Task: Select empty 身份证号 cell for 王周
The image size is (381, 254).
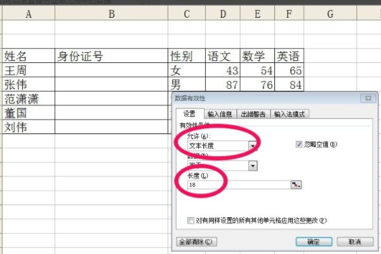Action: click(112, 70)
